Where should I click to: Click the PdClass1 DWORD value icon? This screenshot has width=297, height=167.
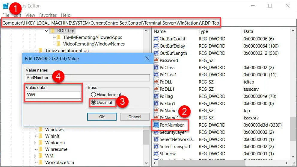[156, 75]
